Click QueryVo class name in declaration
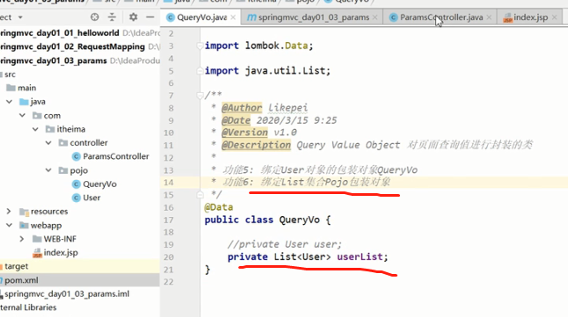 [299, 220]
